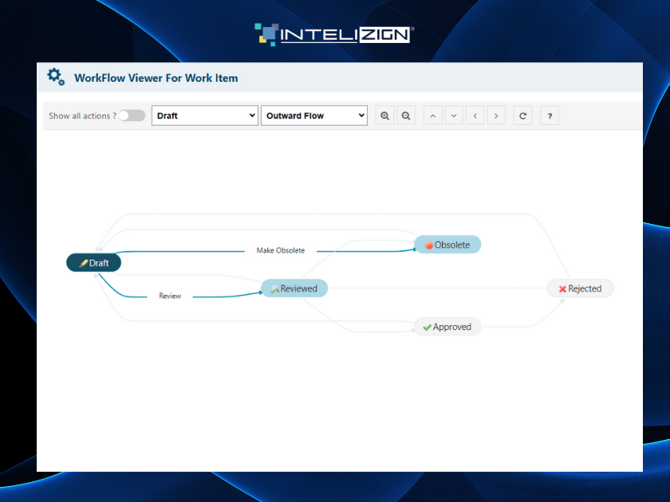
Task: Open help with the question mark button
Action: pos(550,116)
